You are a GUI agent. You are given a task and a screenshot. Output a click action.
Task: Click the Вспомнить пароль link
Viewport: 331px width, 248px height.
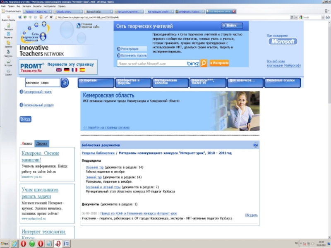(x=134, y=55)
